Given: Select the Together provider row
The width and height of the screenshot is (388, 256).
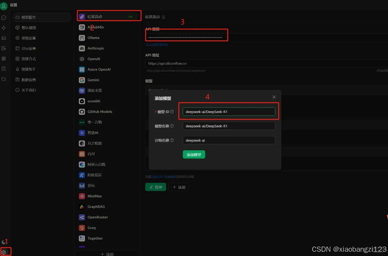Looking at the screenshot, I should coord(107,238).
